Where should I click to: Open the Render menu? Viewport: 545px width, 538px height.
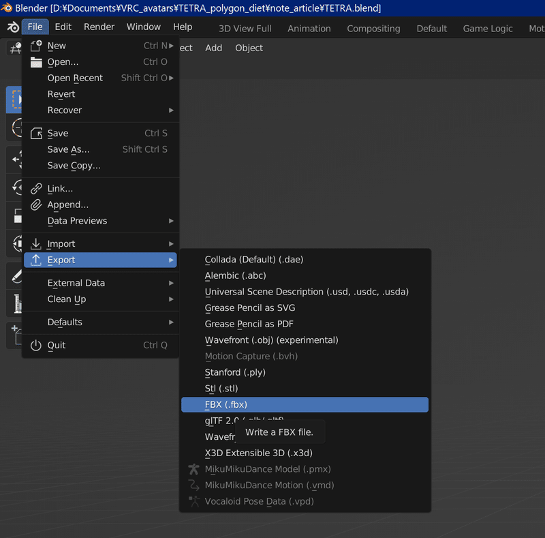click(x=99, y=27)
